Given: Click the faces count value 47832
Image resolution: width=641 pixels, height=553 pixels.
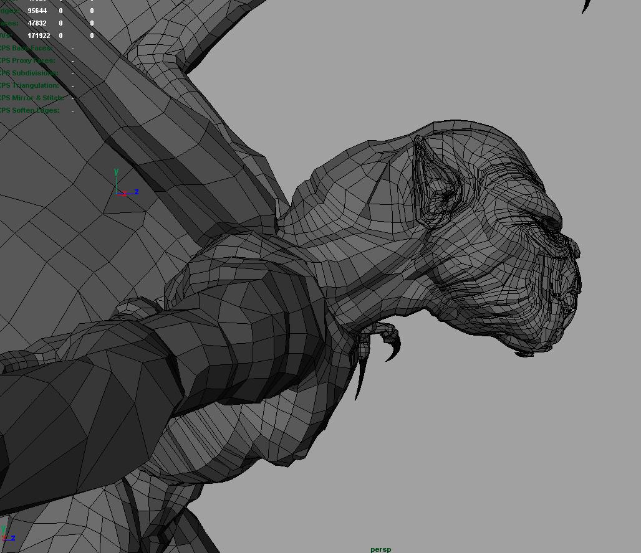Looking at the screenshot, I should pyautogui.click(x=37, y=23).
